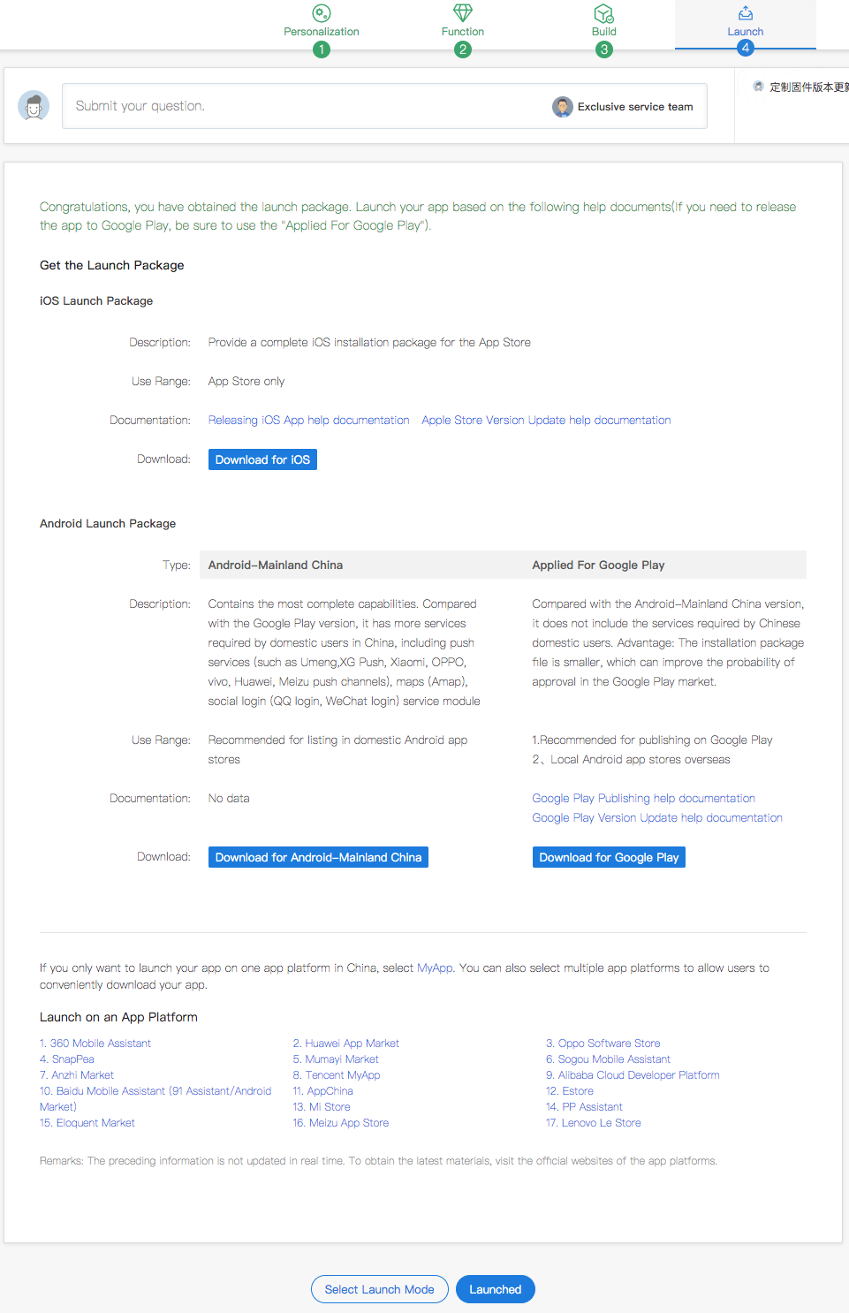
Task: Open Google Play Version Update help documentation
Action: (657, 818)
